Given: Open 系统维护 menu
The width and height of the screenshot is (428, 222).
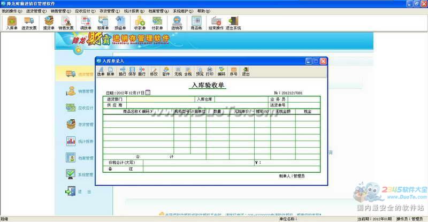Looking at the screenshot, I should tap(183, 11).
